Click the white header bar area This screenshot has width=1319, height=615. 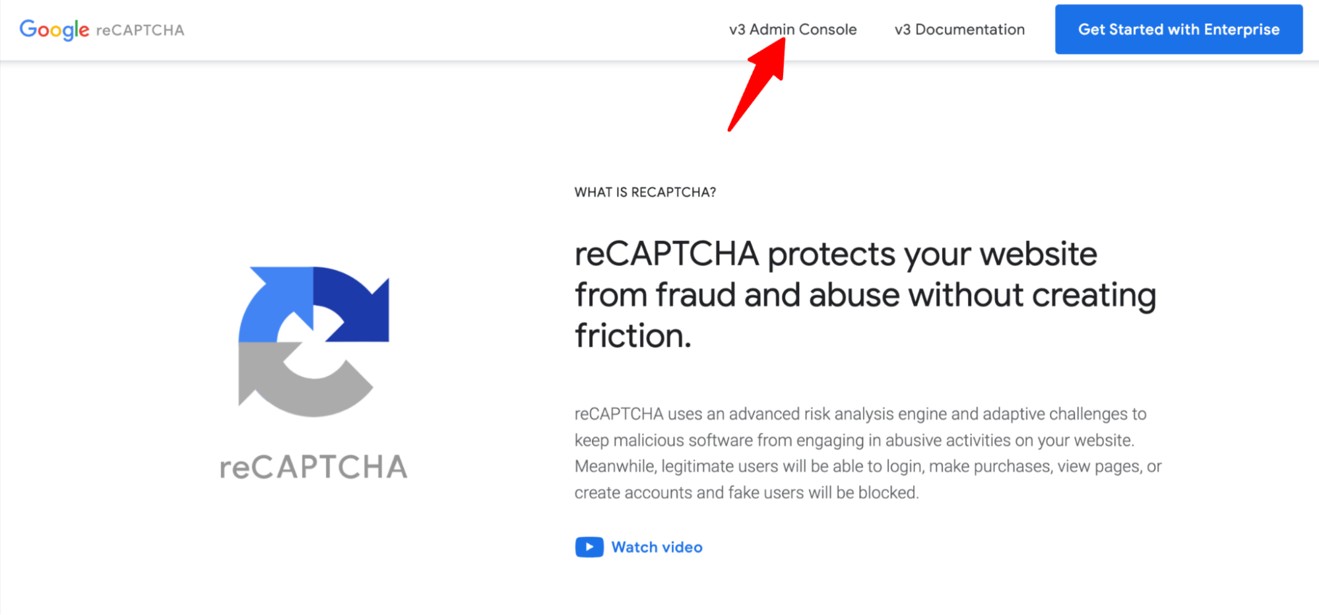point(462,30)
